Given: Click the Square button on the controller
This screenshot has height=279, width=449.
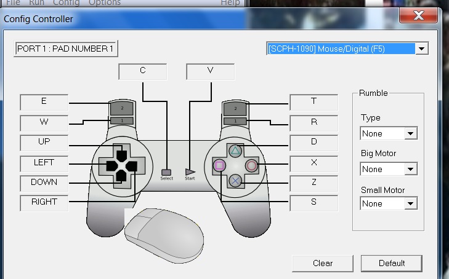Looking at the screenshot, I should (x=219, y=166).
